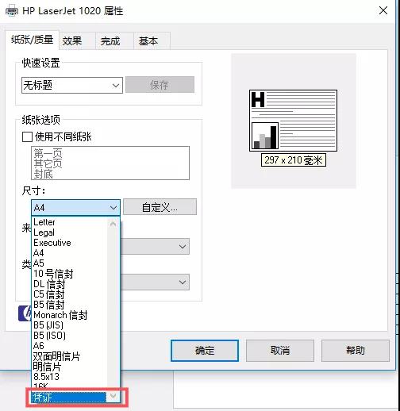
Task: Click the HP logo icon
Action: click(25, 313)
